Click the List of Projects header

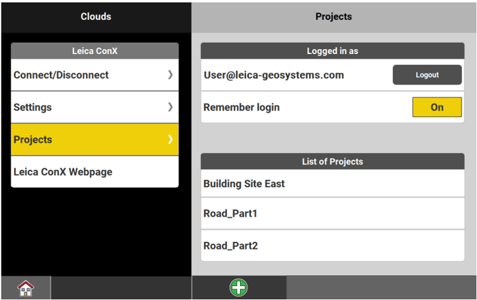[332, 161]
